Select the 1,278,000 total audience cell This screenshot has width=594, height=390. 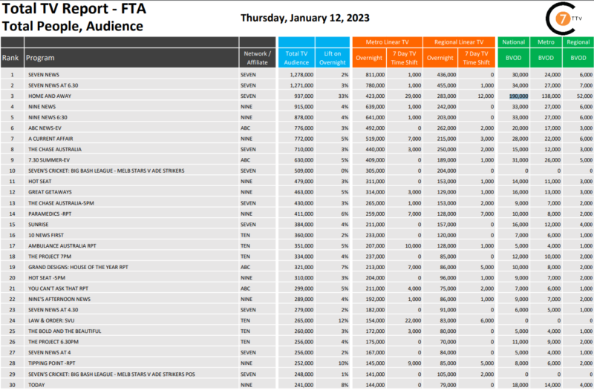coord(298,75)
